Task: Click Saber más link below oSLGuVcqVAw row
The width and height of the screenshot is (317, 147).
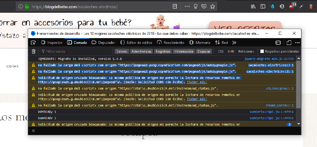Action: click(197, 99)
